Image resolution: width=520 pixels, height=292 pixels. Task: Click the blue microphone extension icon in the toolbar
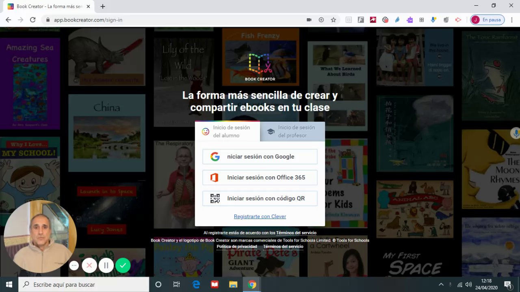(434, 20)
